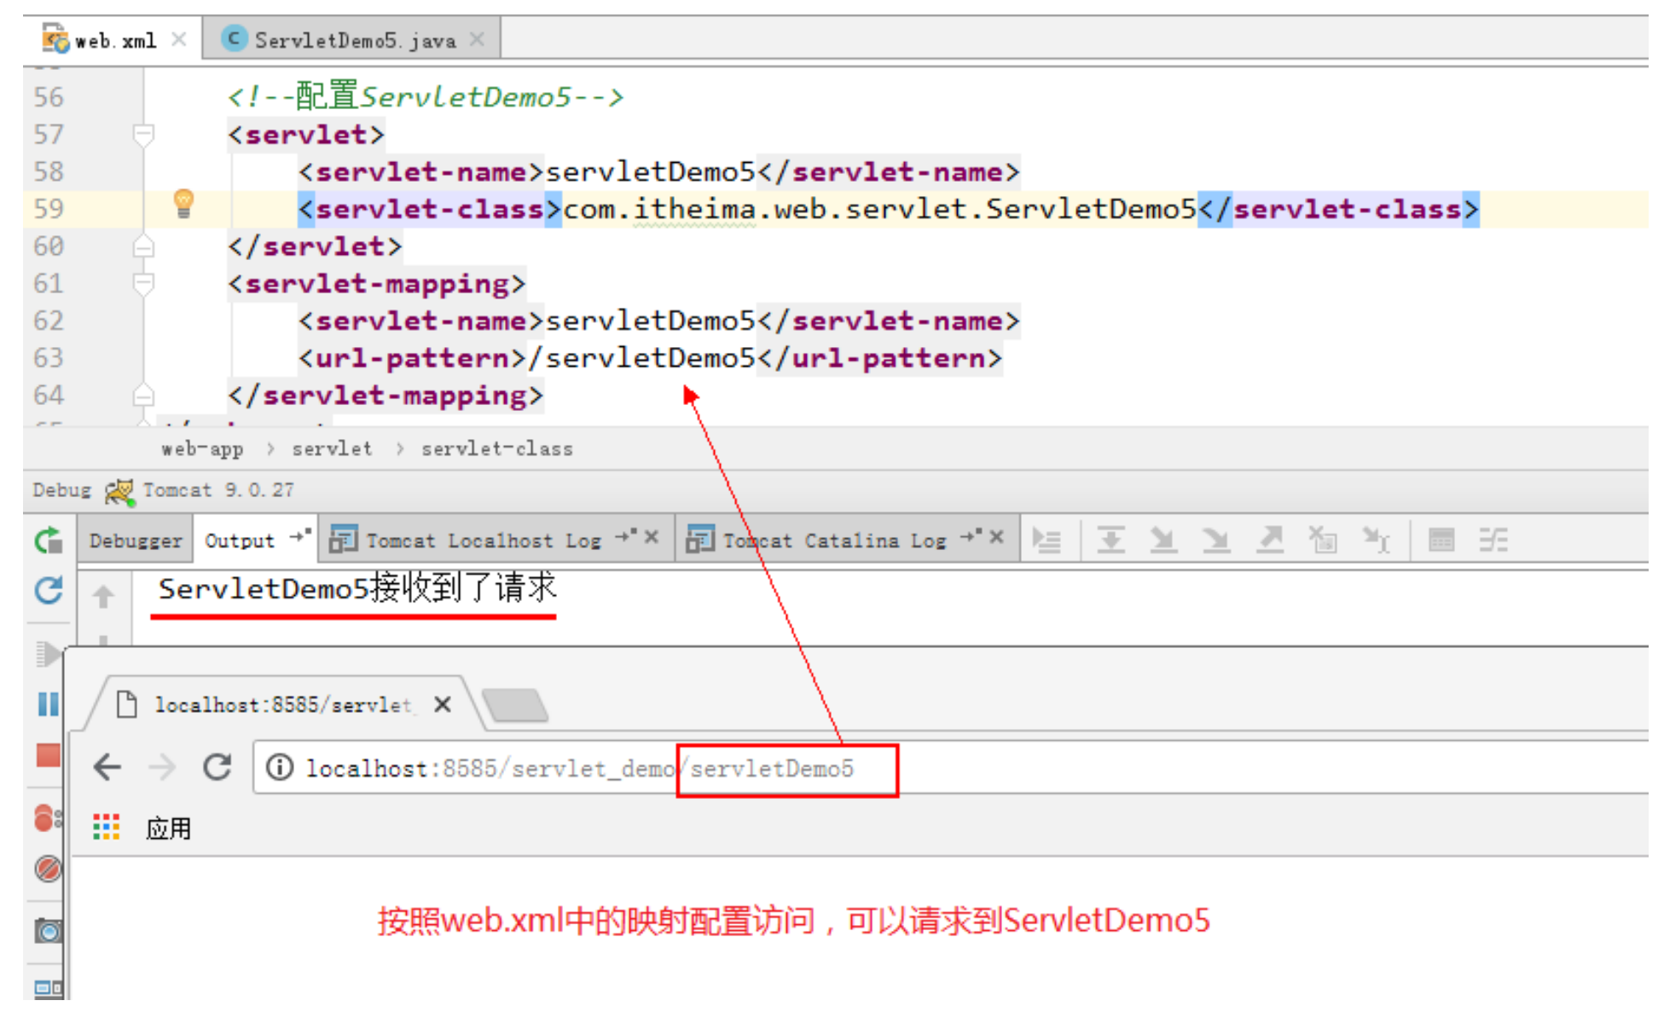Collapse the servlet tag fold on line 57
The width and height of the screenshot is (1664, 1018).
pos(143,134)
